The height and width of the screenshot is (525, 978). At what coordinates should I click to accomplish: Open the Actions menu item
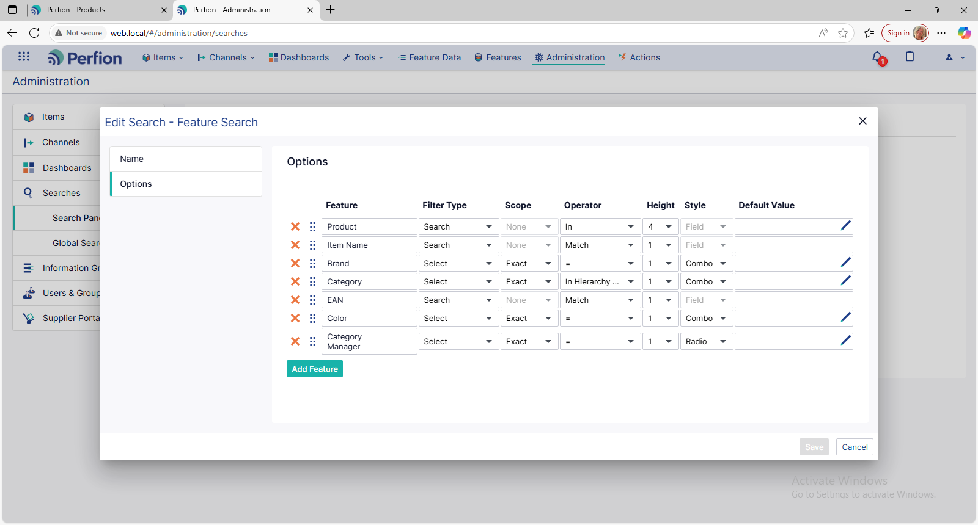(639, 57)
